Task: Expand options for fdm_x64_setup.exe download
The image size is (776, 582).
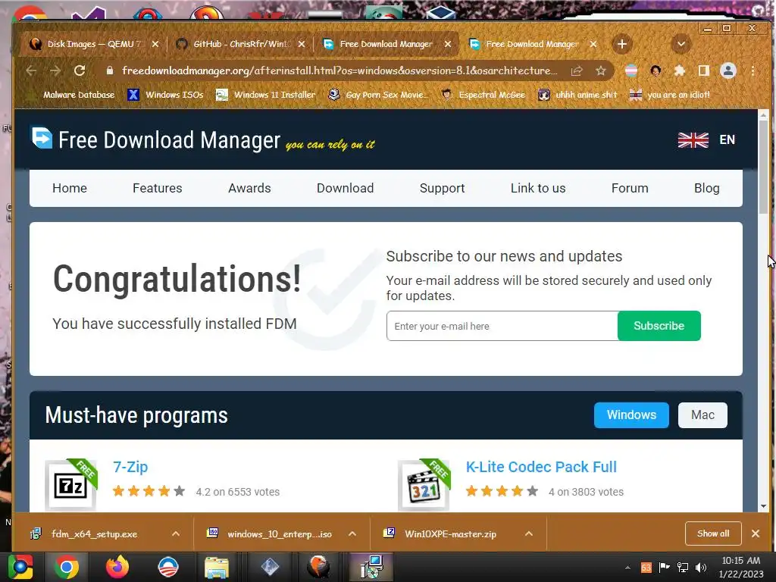Action: point(176,534)
